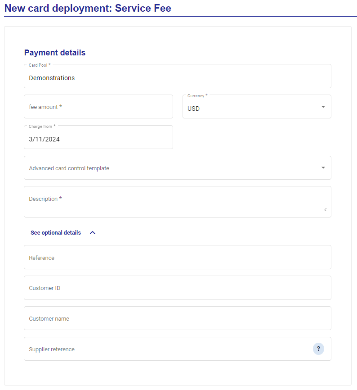Click the New card deployment title
This screenshot has width=357, height=390.
88,8
